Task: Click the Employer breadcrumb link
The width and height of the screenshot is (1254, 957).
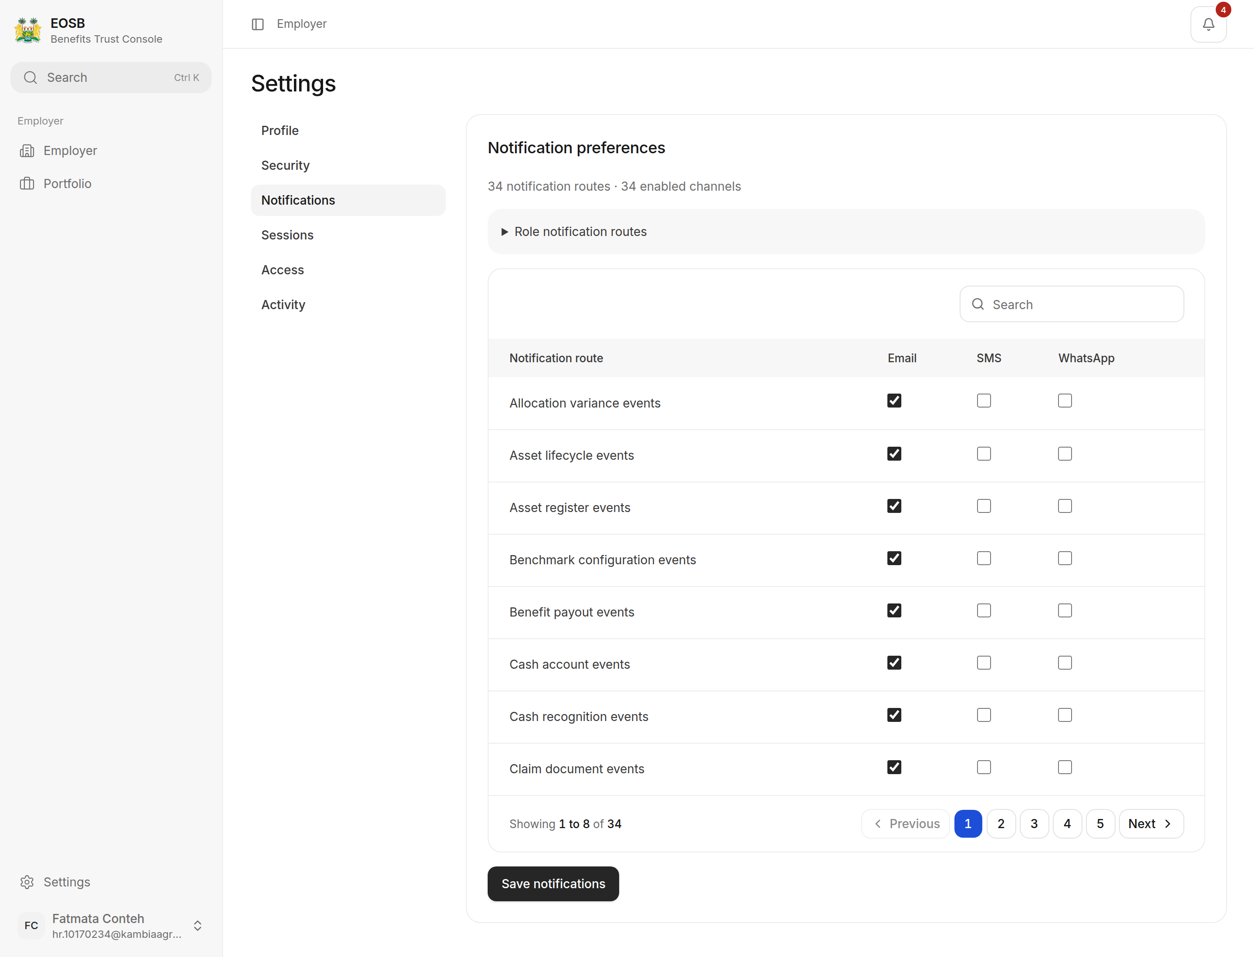Action: tap(301, 24)
